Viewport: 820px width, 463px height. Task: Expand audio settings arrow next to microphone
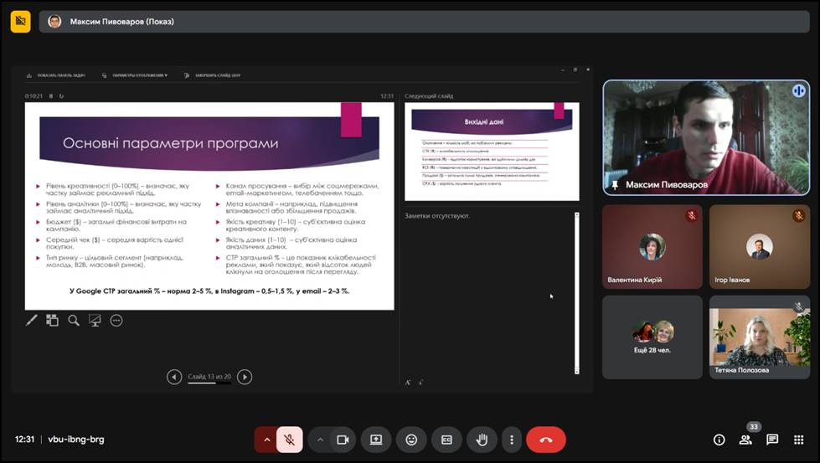pyautogui.click(x=266, y=440)
